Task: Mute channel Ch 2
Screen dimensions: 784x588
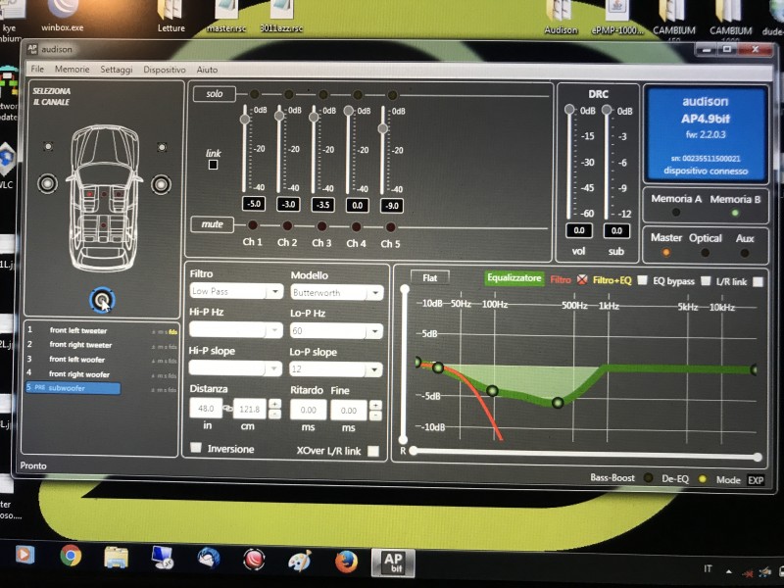Action: (287, 226)
